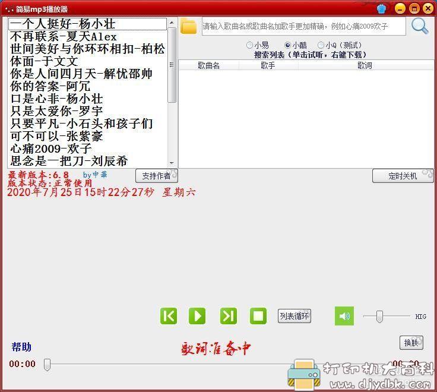Click the blue shirt skin icon in title bar
This screenshot has height=392, width=437.
pos(381,9)
